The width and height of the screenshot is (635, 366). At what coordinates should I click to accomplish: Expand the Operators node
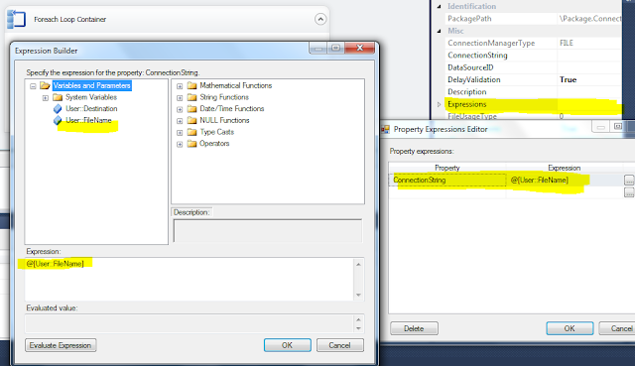(180, 144)
